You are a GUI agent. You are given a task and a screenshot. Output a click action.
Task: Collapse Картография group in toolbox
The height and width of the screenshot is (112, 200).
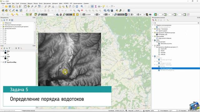(x=153, y=36)
